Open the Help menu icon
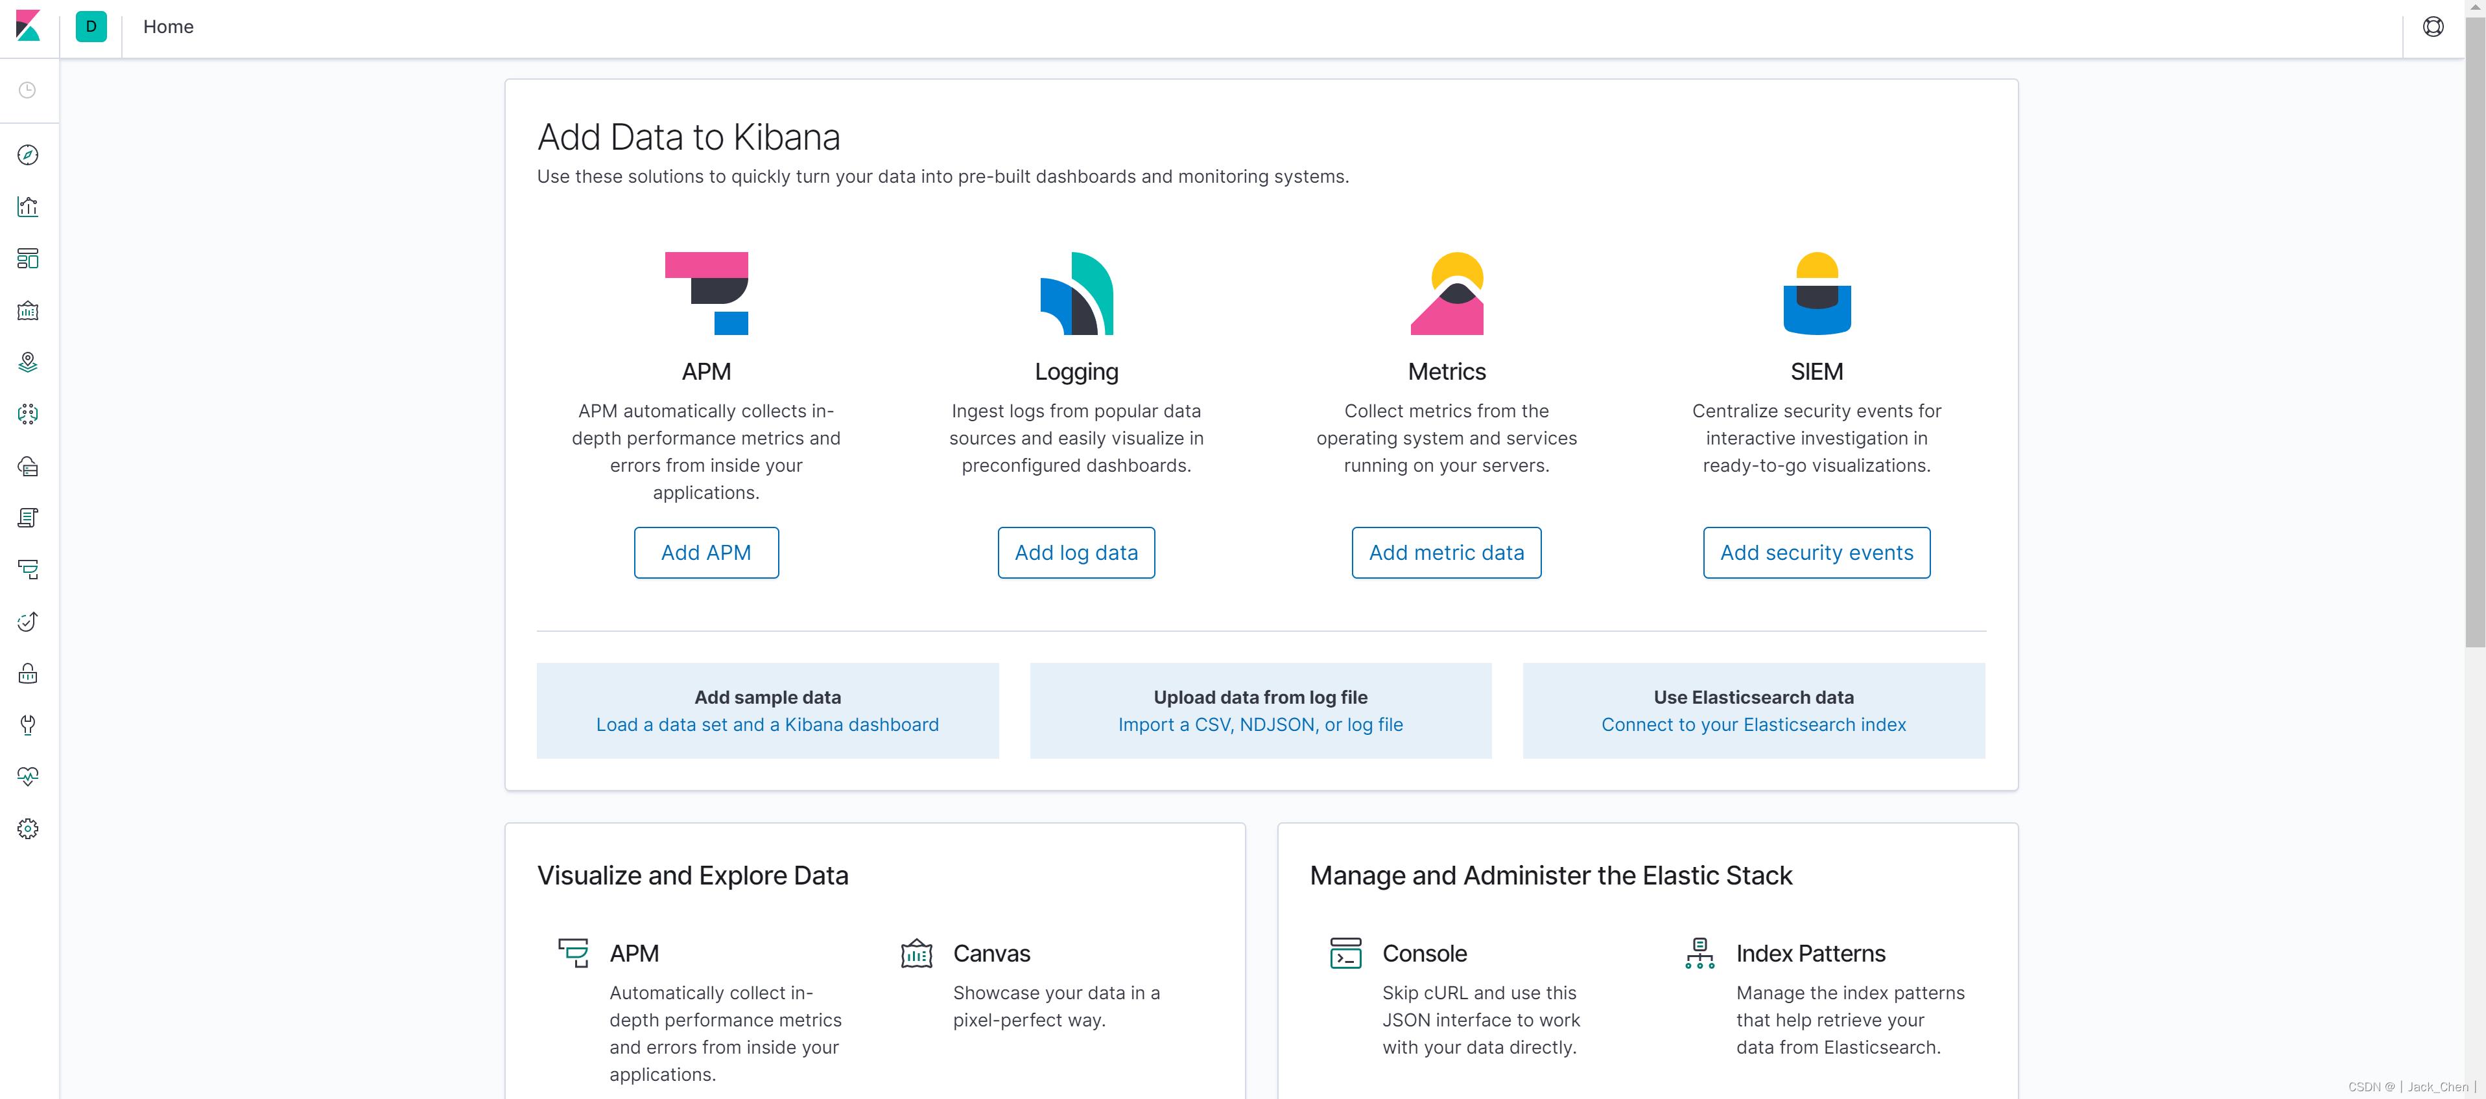This screenshot has height=1099, width=2486. [2433, 27]
